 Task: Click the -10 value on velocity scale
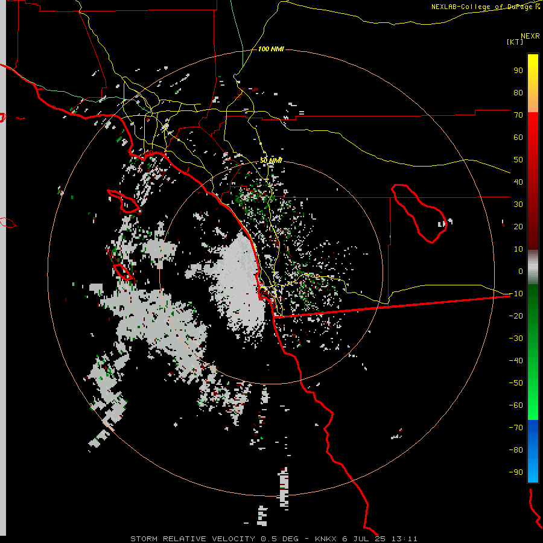[x=516, y=294]
